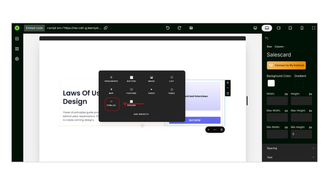Switch to laptop preview mode

(267, 28)
